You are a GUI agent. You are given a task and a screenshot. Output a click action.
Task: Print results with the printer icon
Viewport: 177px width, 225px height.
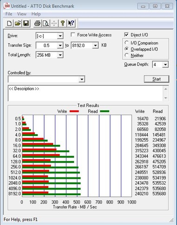[37, 23]
